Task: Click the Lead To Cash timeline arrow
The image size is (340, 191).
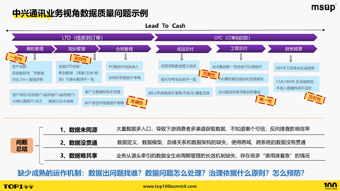Action: (x=165, y=26)
